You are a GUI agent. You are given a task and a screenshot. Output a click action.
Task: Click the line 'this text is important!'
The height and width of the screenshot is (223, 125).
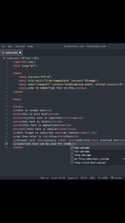48,118
